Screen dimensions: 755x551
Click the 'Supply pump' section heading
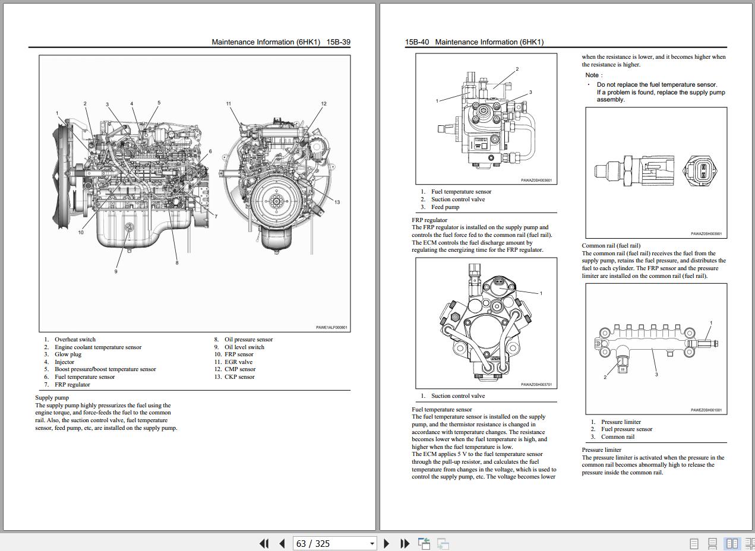pos(52,398)
